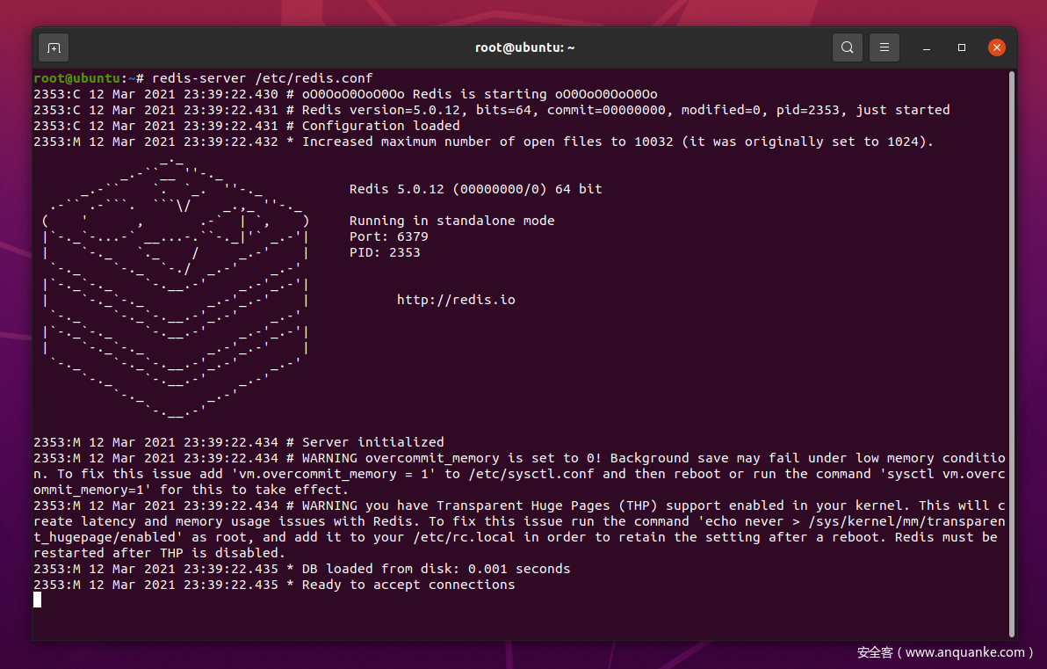The image size is (1047, 669).
Task: Click the 'redis-server /etc/redis.conf' command text
Action: point(263,78)
